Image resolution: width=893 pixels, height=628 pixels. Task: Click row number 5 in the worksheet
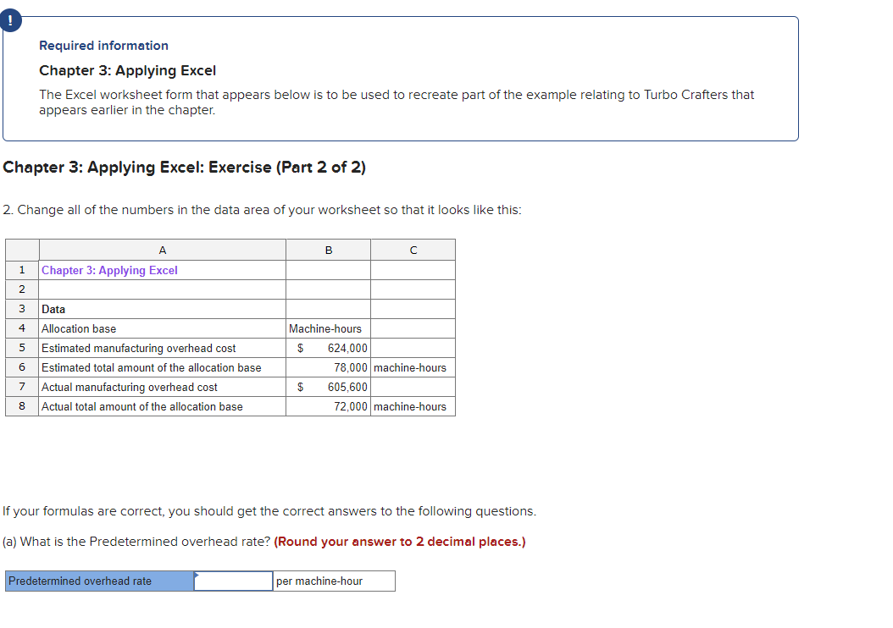click(21, 348)
